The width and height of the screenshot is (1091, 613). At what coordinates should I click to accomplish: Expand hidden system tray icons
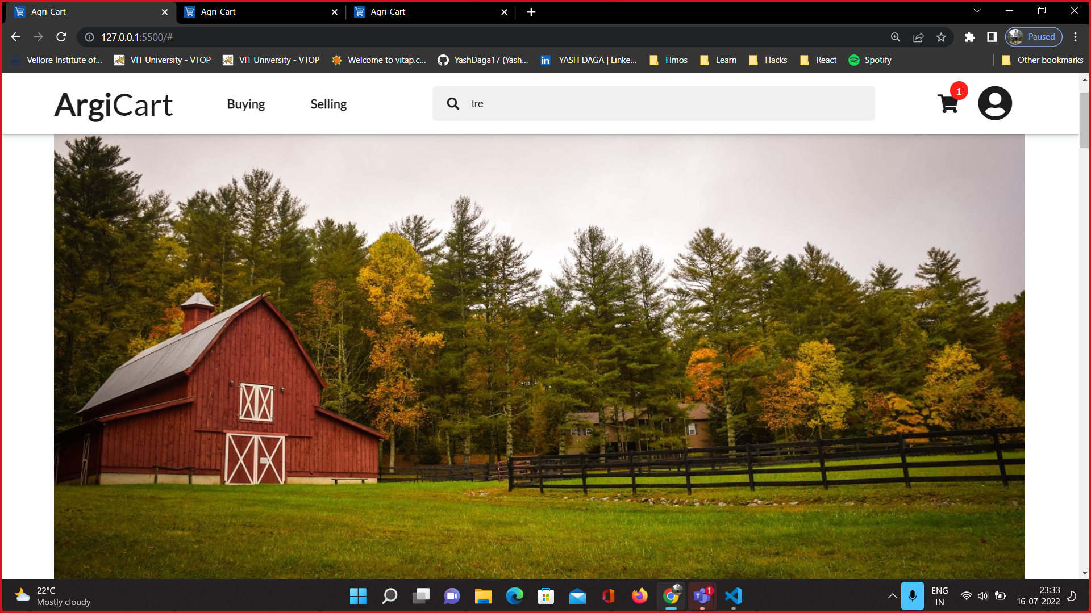coord(892,596)
